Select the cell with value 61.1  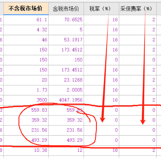click(26, 20)
